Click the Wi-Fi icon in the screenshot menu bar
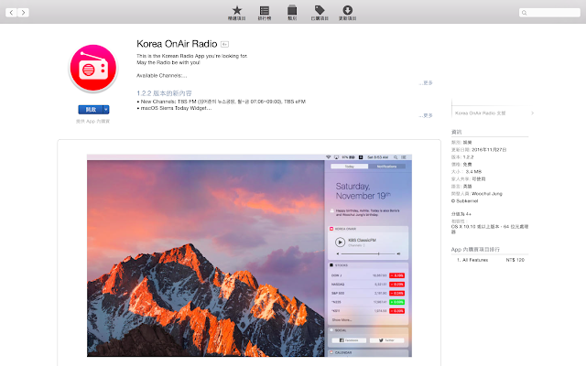586x366 pixels. [328, 157]
